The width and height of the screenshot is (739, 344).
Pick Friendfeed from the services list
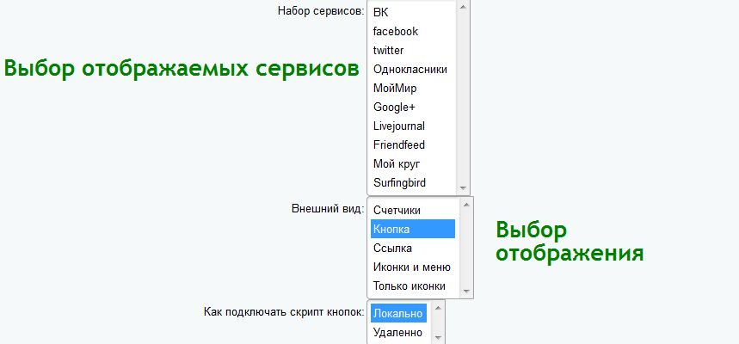399,144
